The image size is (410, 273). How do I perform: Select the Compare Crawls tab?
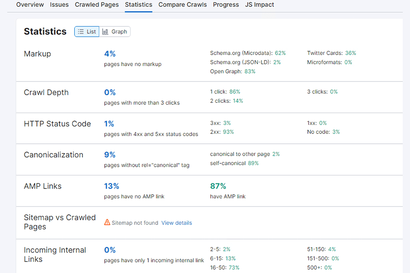coord(182,5)
